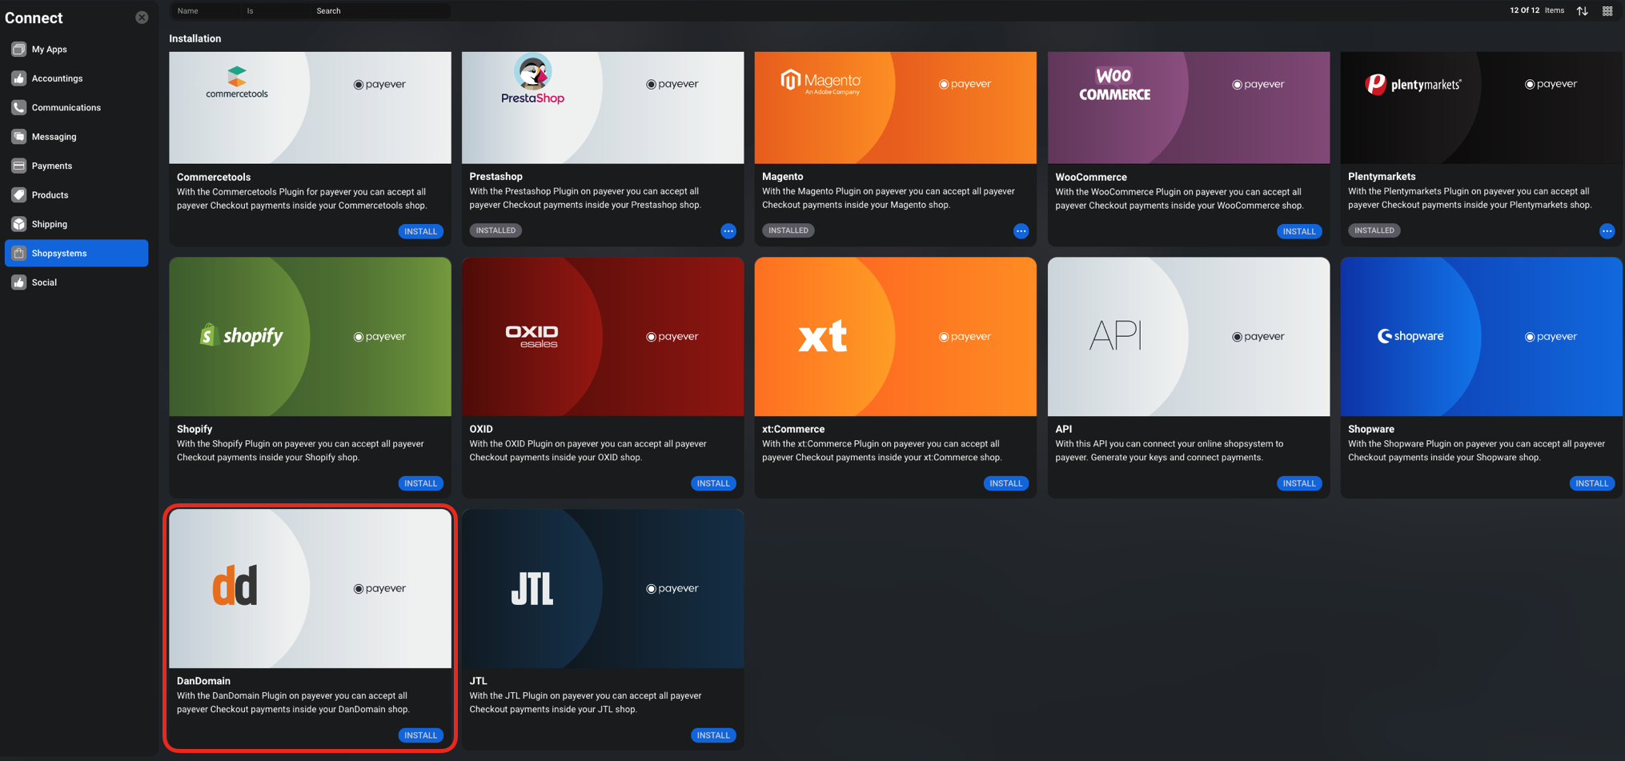This screenshot has width=1625, height=761.
Task: Click the WooCommerce card title
Action: pos(1090,177)
